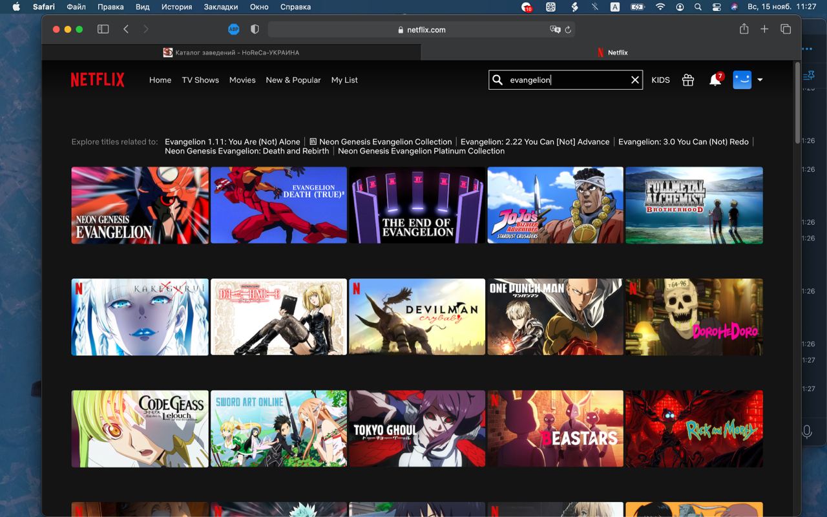Screen dimensions: 827x517
Task: Clear the evangelion search text
Action: (635, 79)
